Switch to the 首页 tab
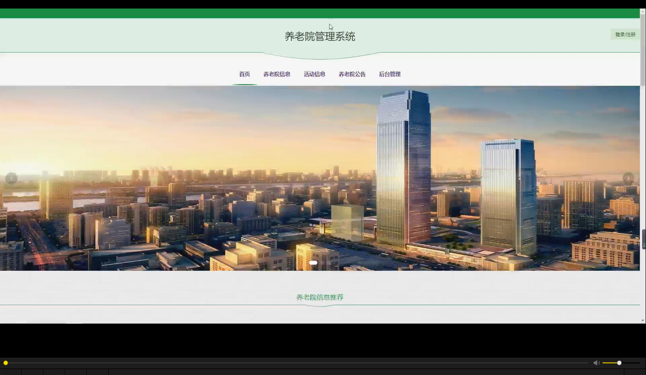The width and height of the screenshot is (646, 375). tap(244, 74)
